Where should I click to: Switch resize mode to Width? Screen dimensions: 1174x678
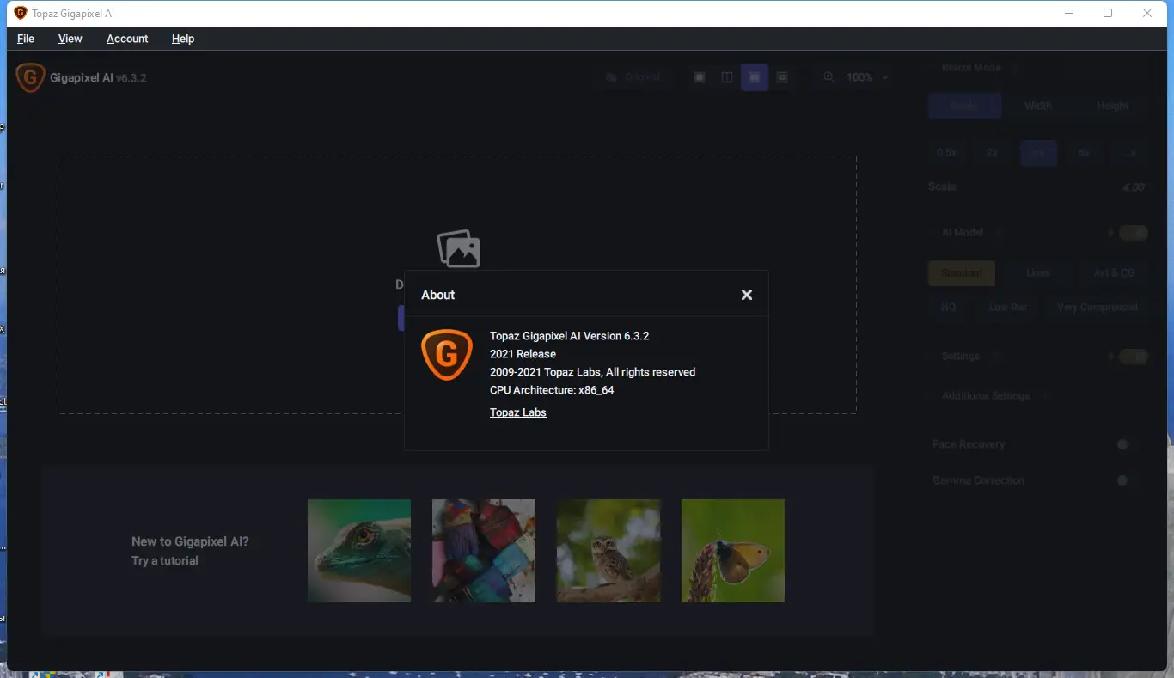[1037, 105]
